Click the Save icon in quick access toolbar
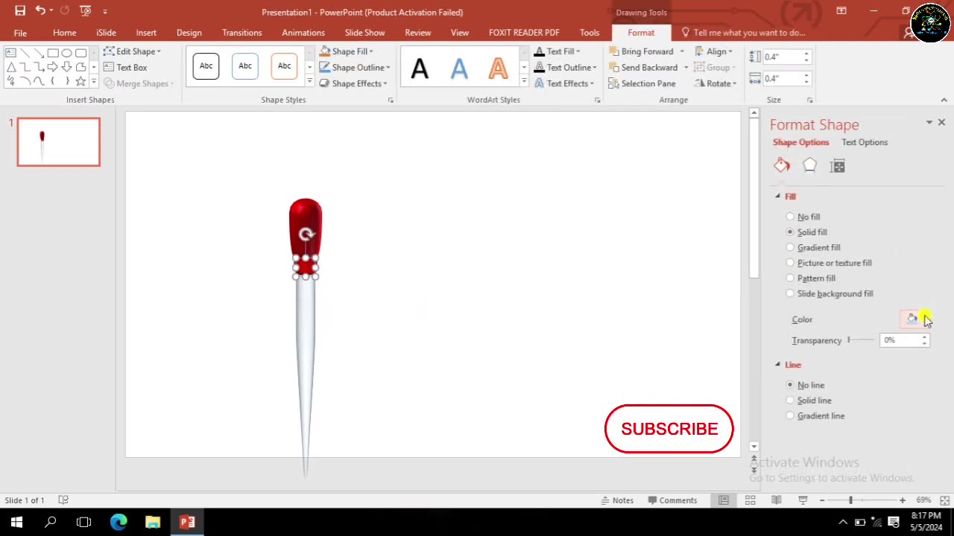954x536 pixels. tap(20, 11)
